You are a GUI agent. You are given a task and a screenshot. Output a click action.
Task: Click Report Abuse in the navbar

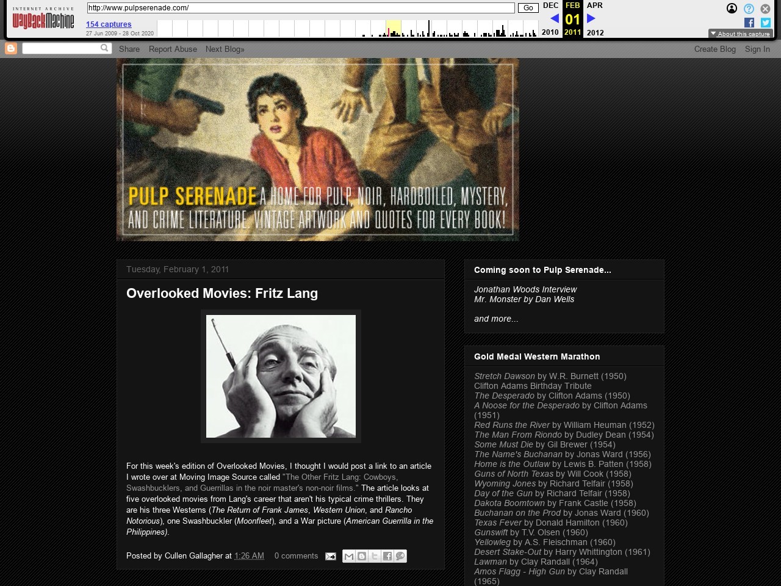click(173, 49)
